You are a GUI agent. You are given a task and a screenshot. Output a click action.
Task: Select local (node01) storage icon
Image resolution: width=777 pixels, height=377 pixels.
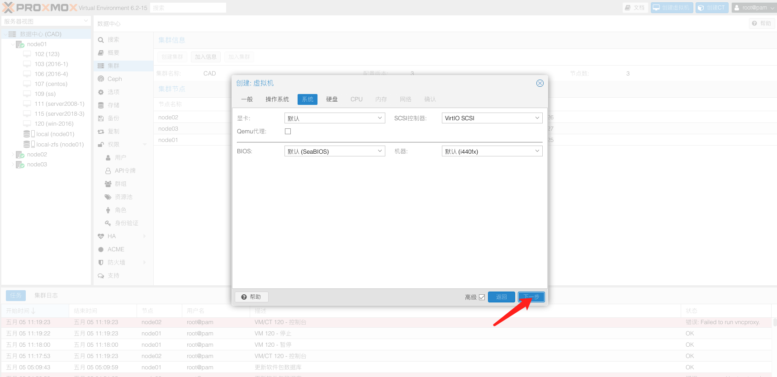click(x=29, y=134)
